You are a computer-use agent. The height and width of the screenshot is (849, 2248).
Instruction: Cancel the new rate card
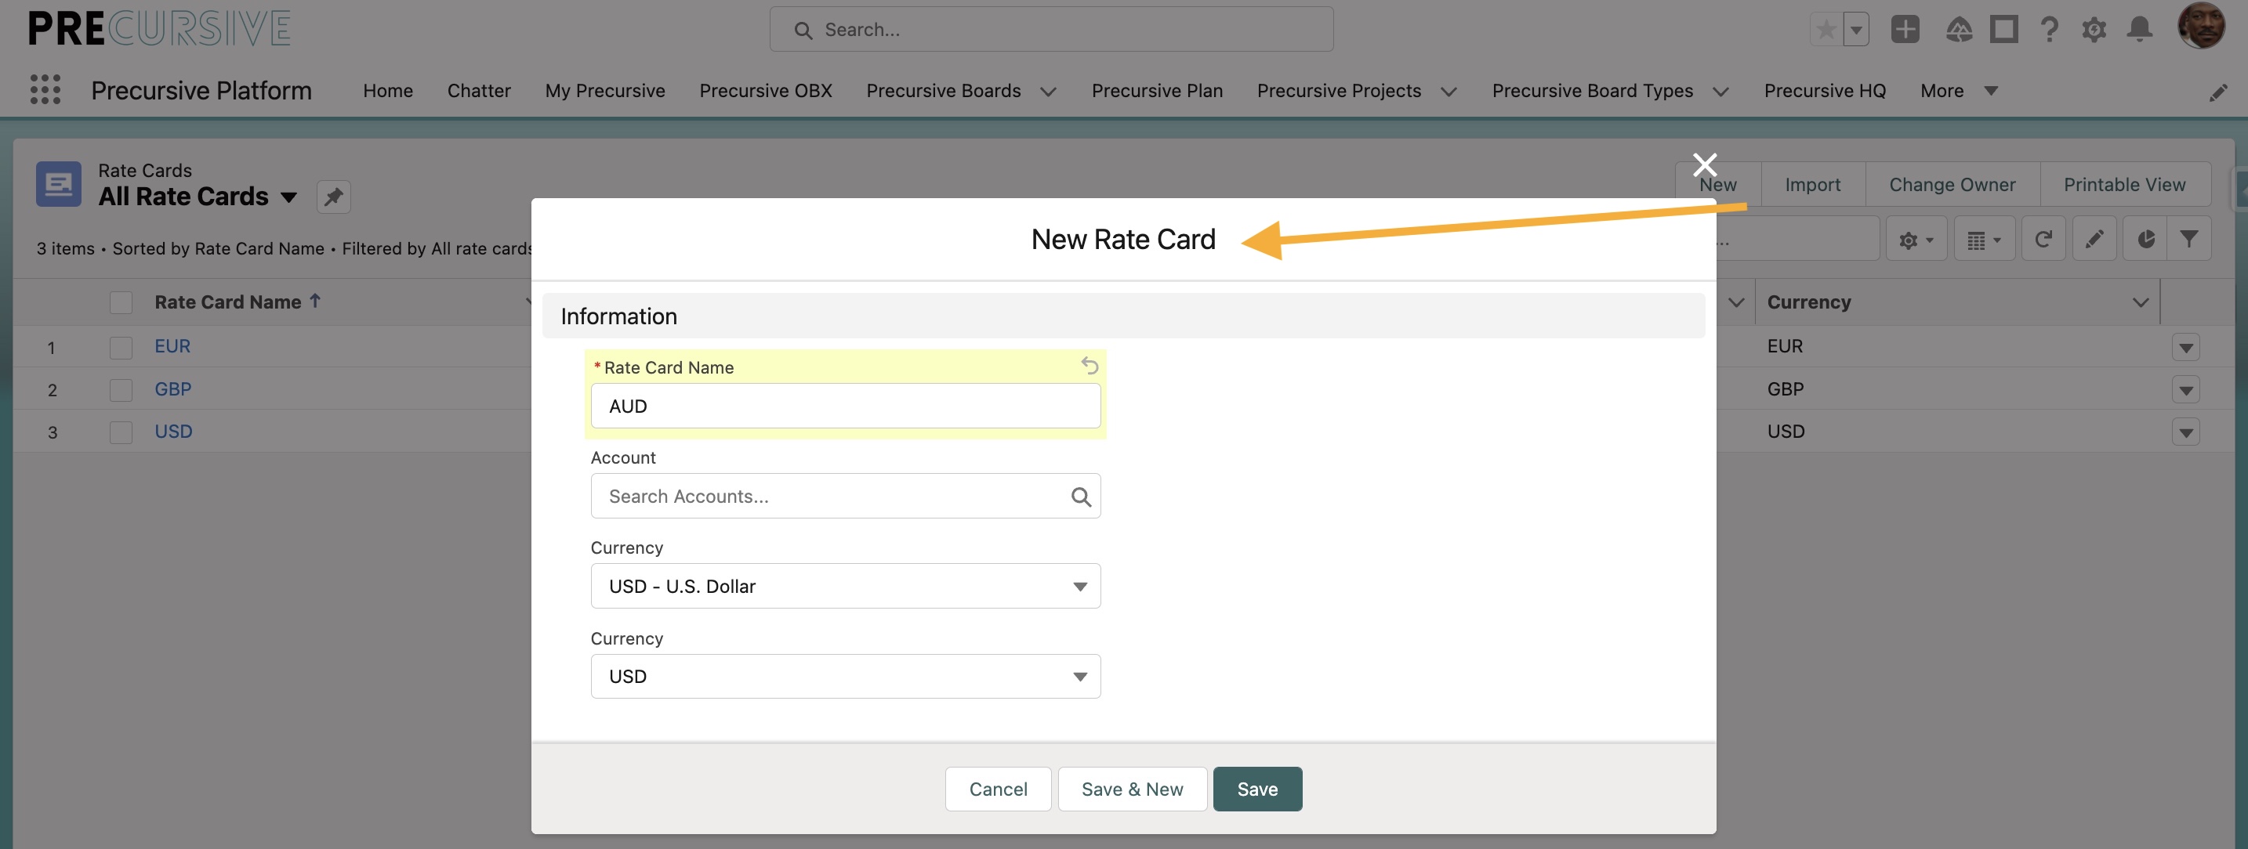point(998,789)
